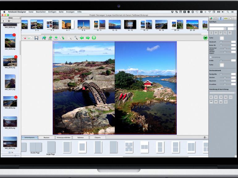The image size is (238, 178).
Task: Switch to the Hintergrundbilder tab
Action: tap(64, 137)
